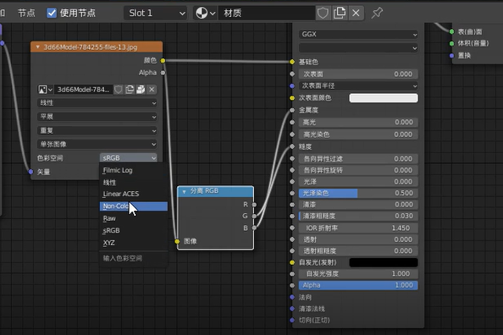
Task: Click the R output socket
Action: pos(254,205)
